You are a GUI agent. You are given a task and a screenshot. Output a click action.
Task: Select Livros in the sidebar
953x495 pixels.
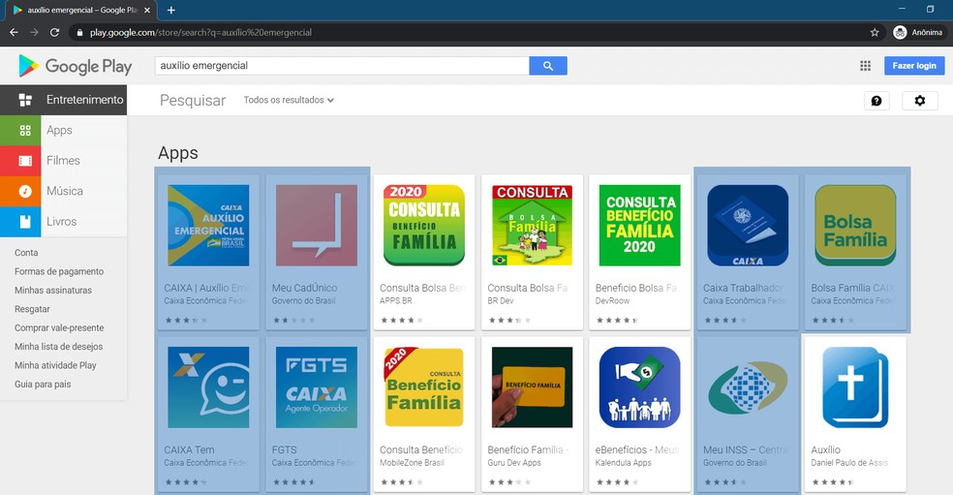pos(63,222)
